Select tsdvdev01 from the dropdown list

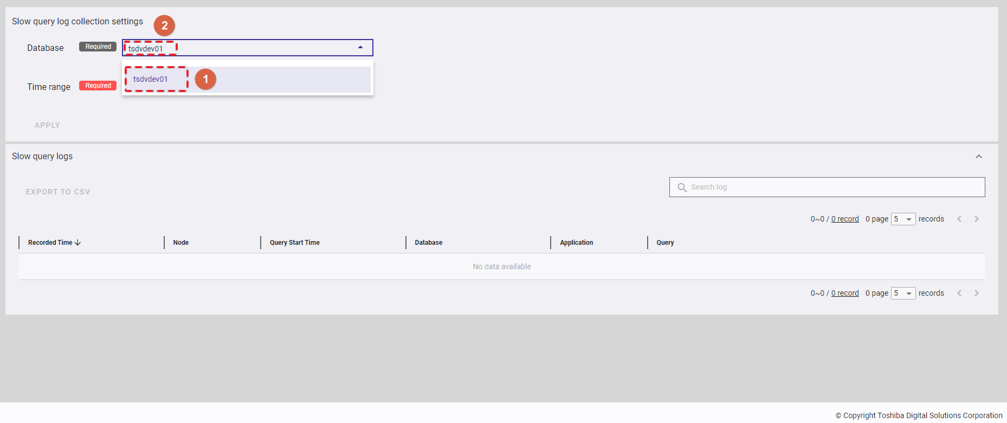click(x=151, y=79)
